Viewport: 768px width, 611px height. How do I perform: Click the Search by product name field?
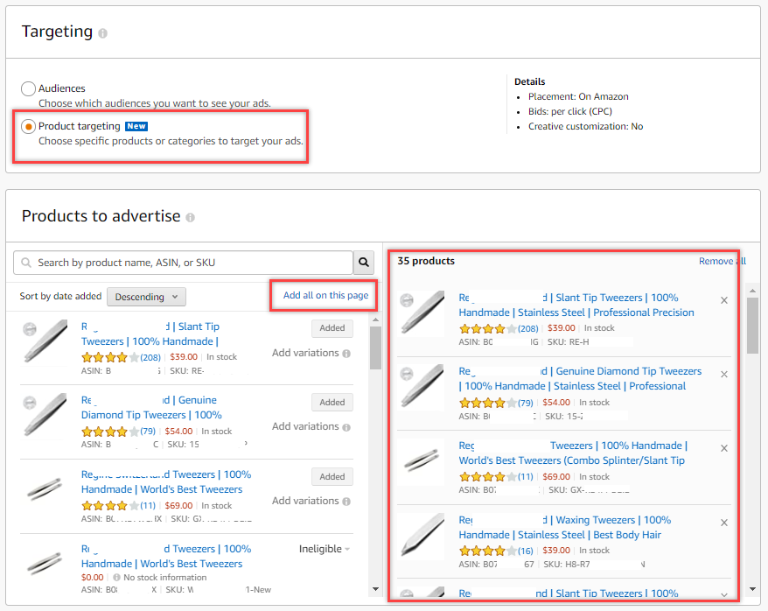183,263
